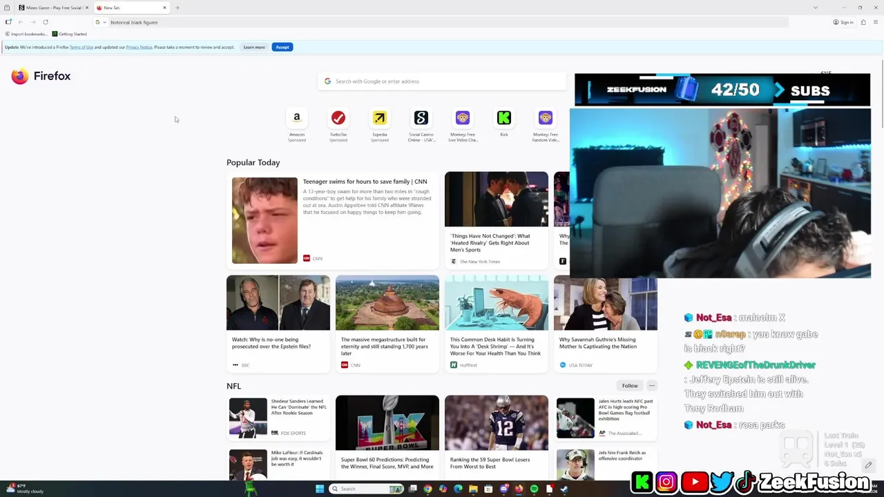The height and width of the screenshot is (497, 884).
Task: Go forward with the forward arrow
Action: click(33, 22)
